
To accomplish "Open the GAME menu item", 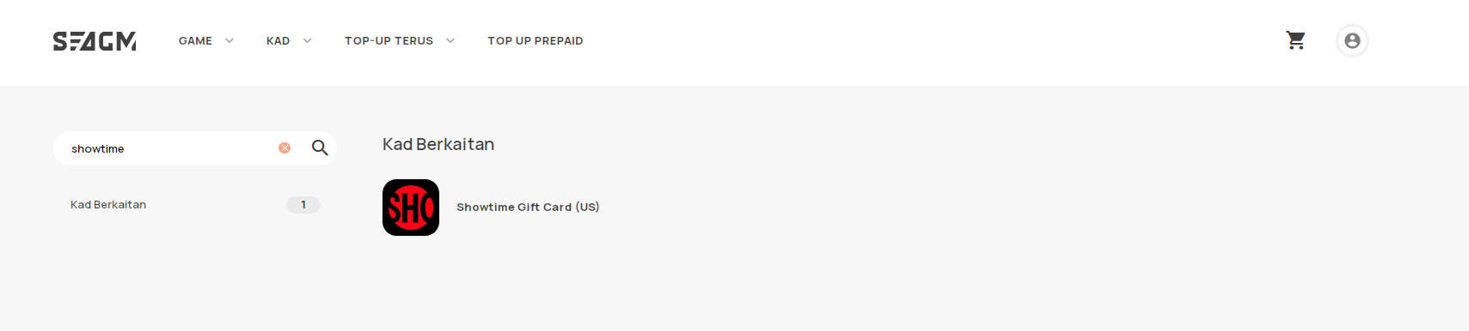I will 195,40.
